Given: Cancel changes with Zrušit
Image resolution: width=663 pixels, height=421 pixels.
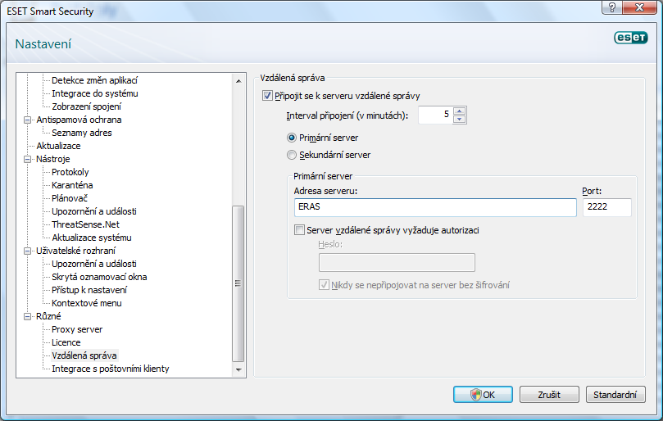Looking at the screenshot, I should tap(549, 394).
